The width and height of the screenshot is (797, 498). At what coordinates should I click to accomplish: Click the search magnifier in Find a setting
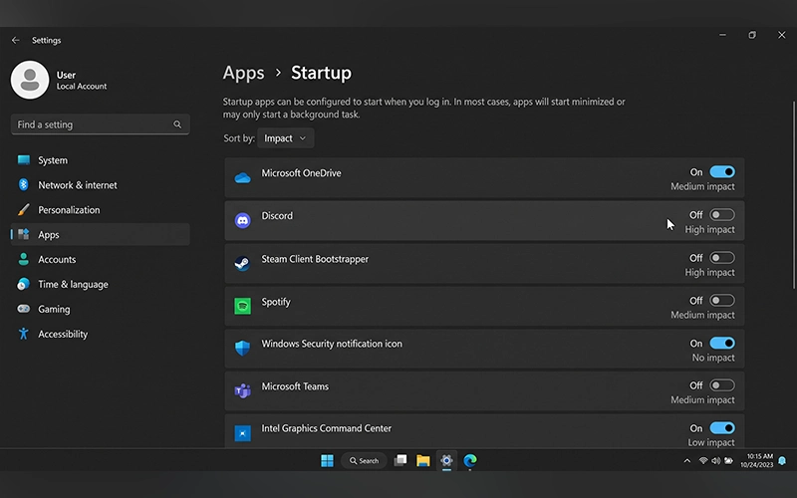click(x=177, y=124)
